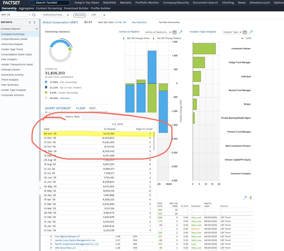The height and width of the screenshot is (251, 284).
Task: Go to next report arrow
Action: (x=34, y=22)
